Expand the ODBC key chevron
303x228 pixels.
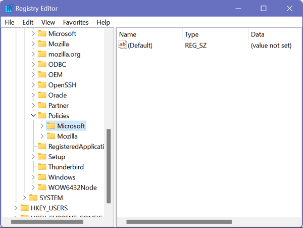[x=33, y=64]
